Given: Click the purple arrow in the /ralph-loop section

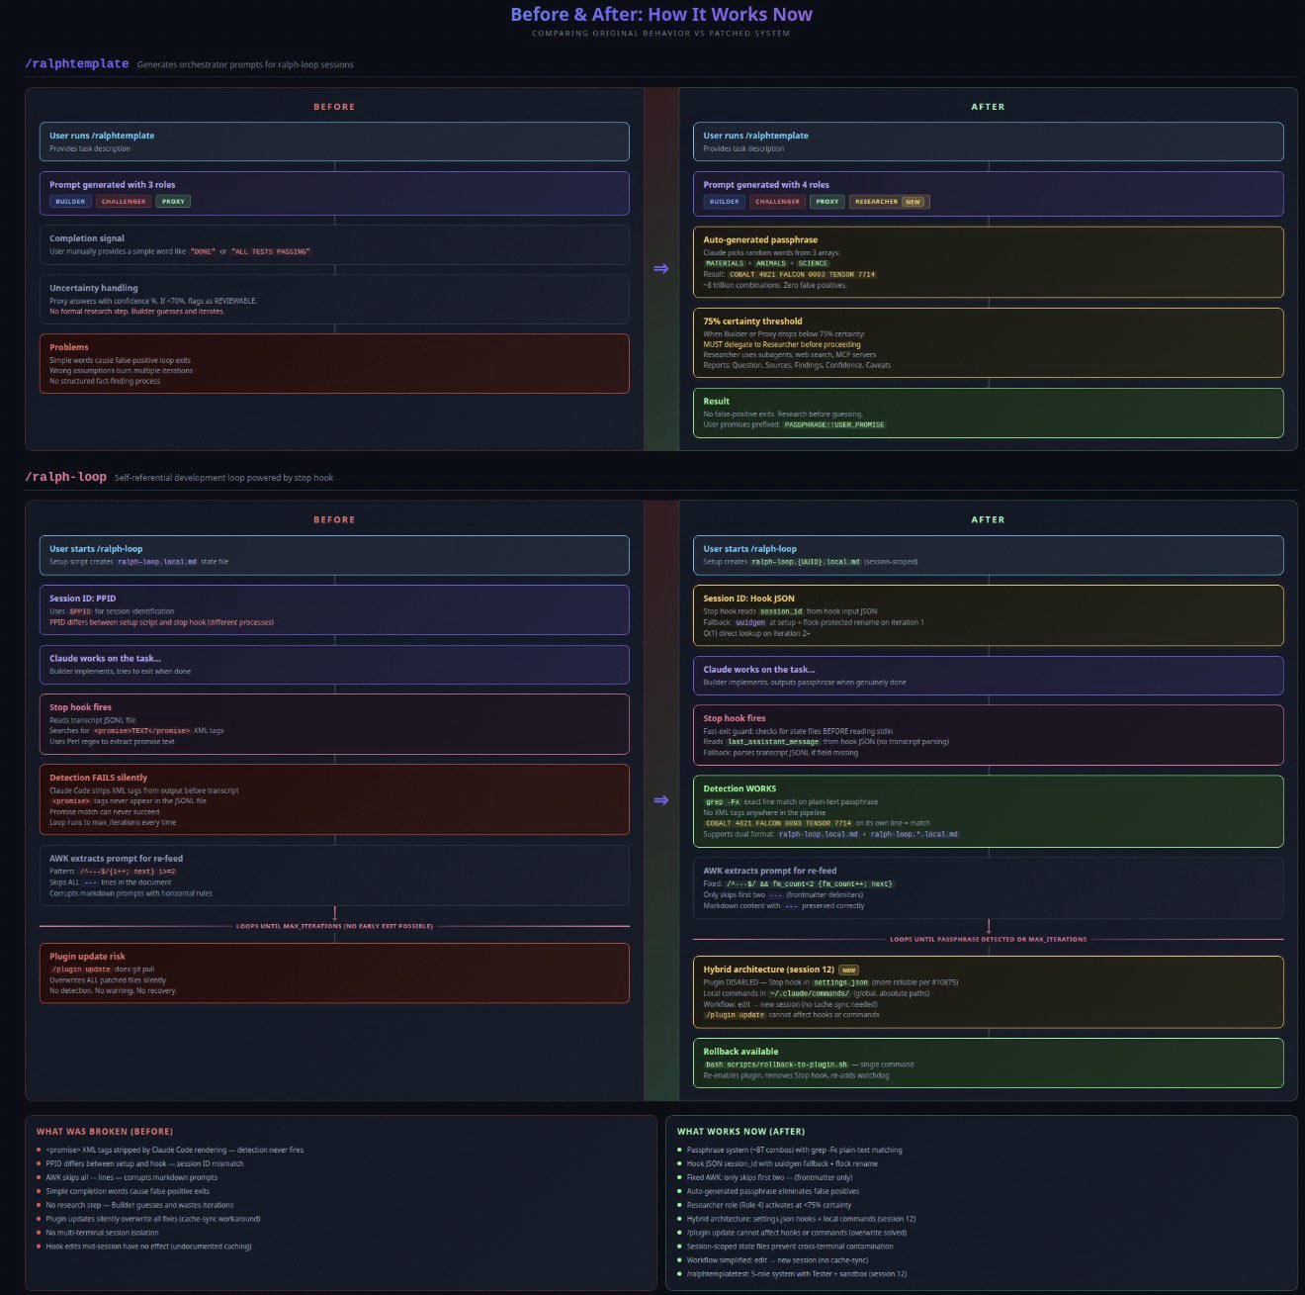Looking at the screenshot, I should (660, 800).
